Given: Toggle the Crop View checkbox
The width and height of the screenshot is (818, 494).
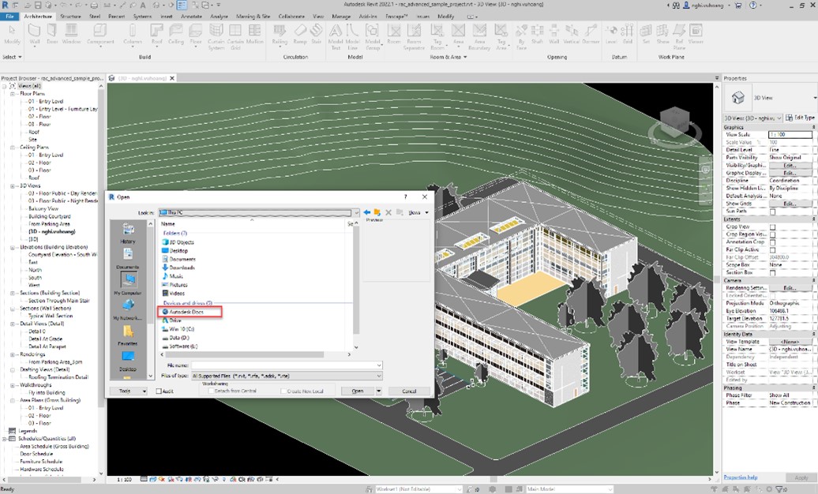Looking at the screenshot, I should coord(773,227).
